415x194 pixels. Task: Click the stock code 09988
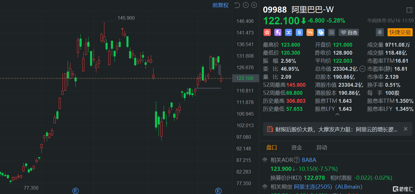275,10
